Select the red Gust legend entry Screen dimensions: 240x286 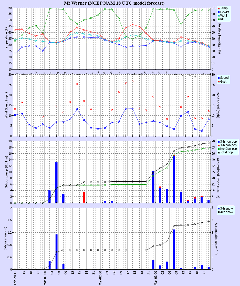point(224,82)
